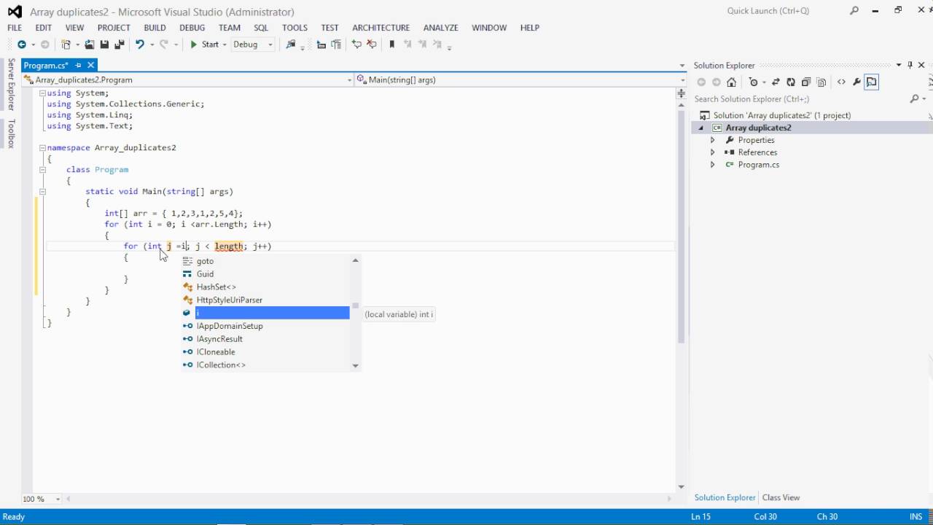Toggle auto-hide pin on Solution Explorer
The width and height of the screenshot is (933, 525).
point(910,65)
